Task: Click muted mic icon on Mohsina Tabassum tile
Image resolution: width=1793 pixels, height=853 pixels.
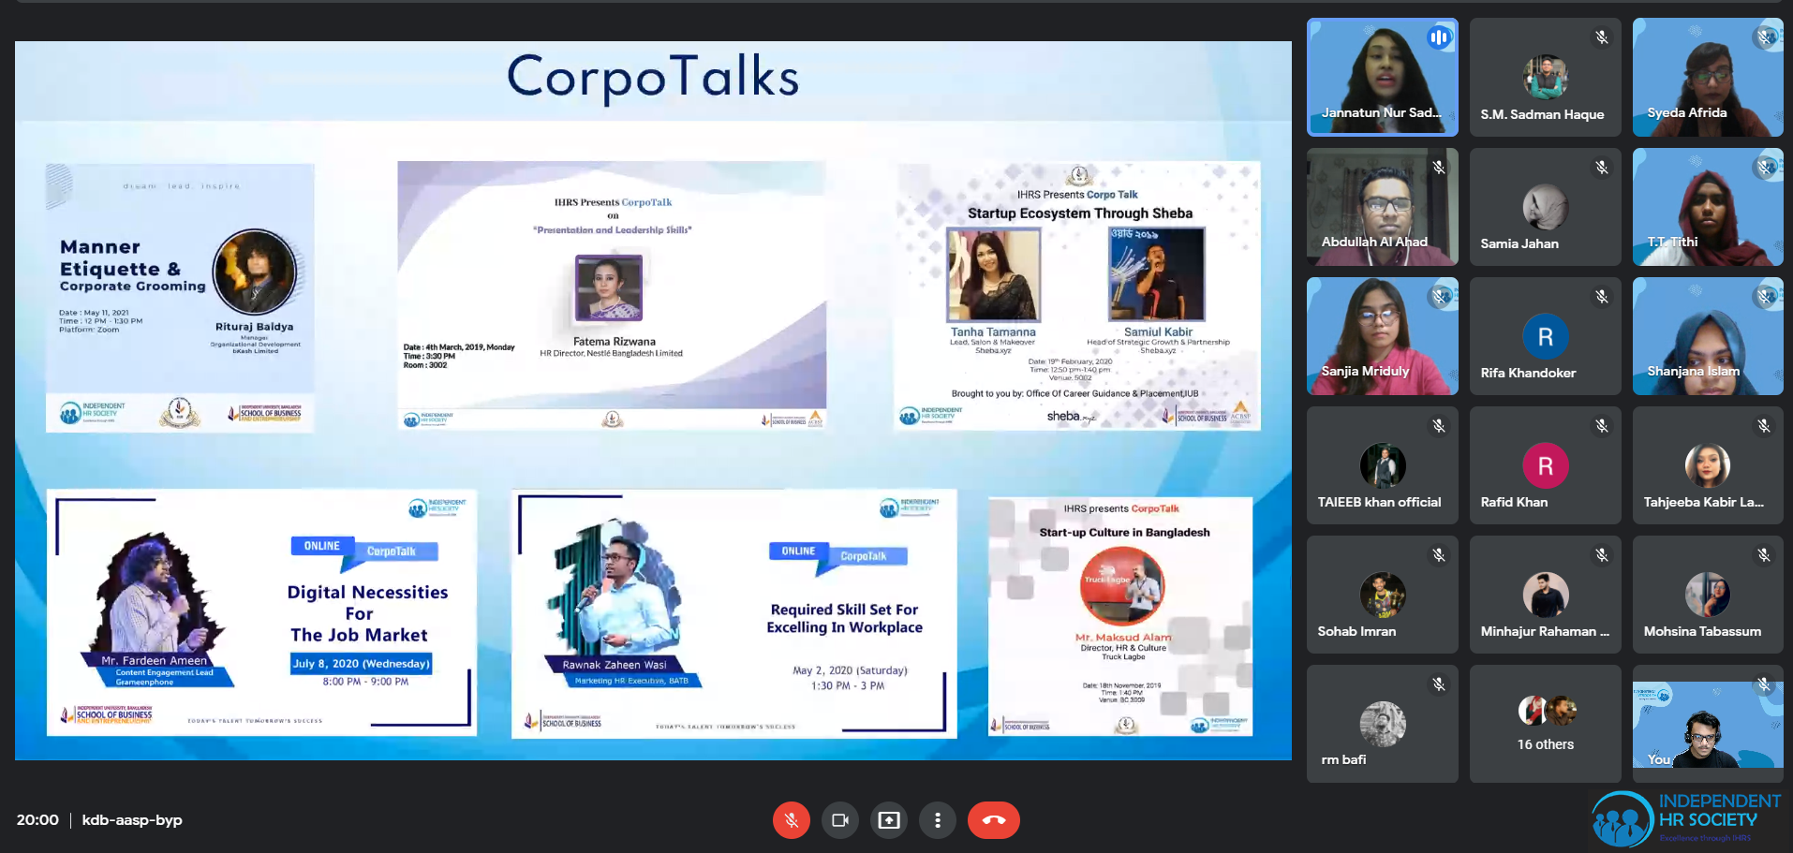Action: coord(1765,555)
